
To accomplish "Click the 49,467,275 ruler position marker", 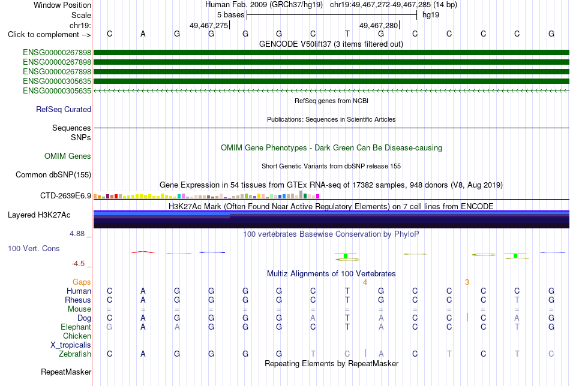I will (x=209, y=25).
